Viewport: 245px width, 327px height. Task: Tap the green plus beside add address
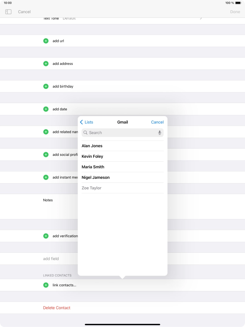pyautogui.click(x=46, y=64)
